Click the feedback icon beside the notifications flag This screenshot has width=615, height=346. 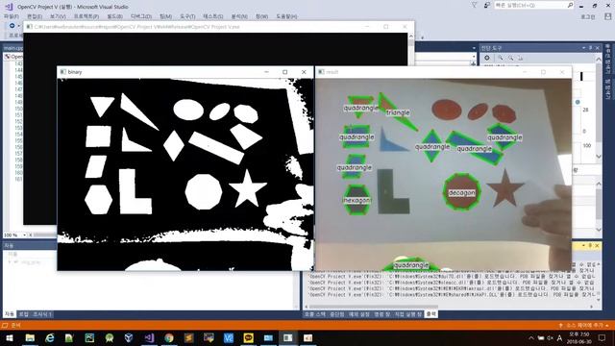(x=487, y=5)
